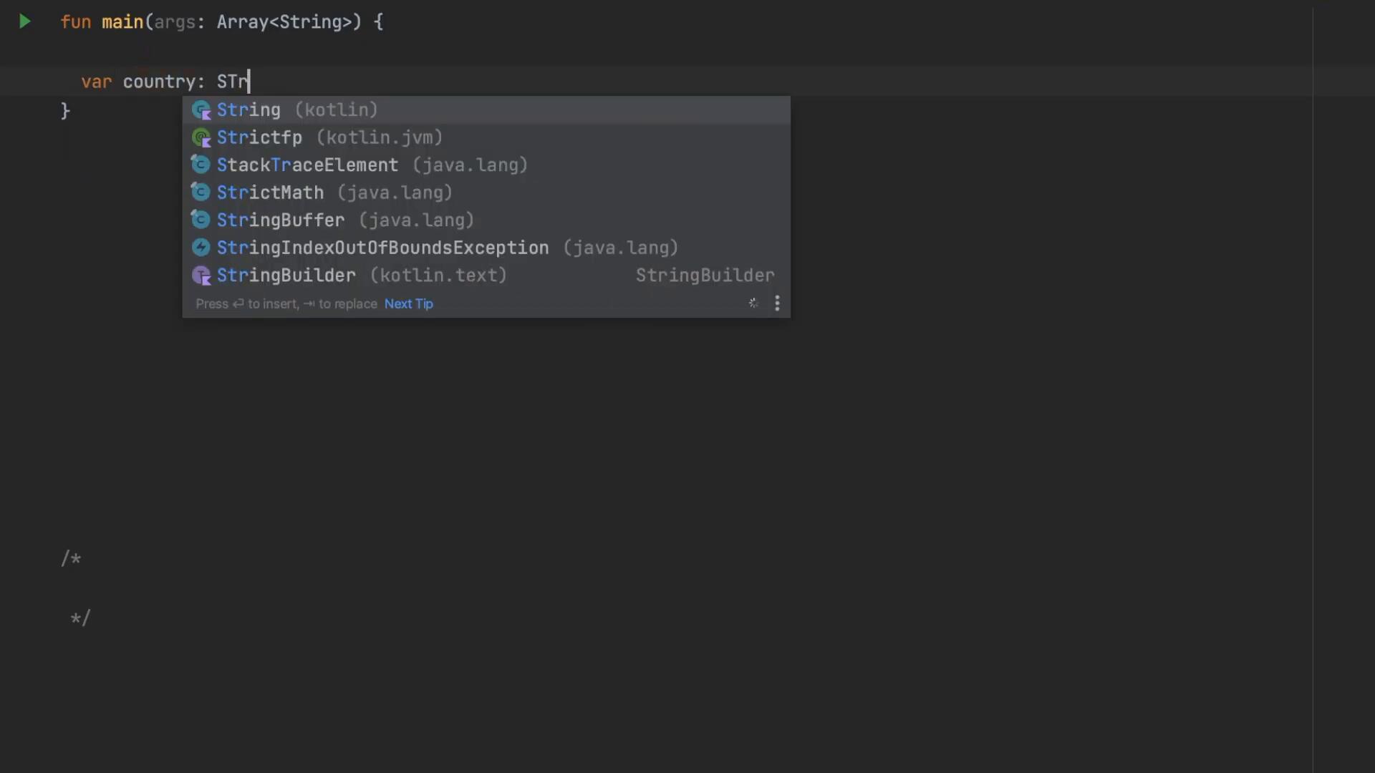Click the StrictMath class icon
Image resolution: width=1375 pixels, height=773 pixels.
[201, 193]
